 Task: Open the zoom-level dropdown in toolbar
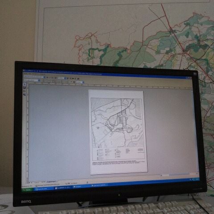tap(65, 78)
